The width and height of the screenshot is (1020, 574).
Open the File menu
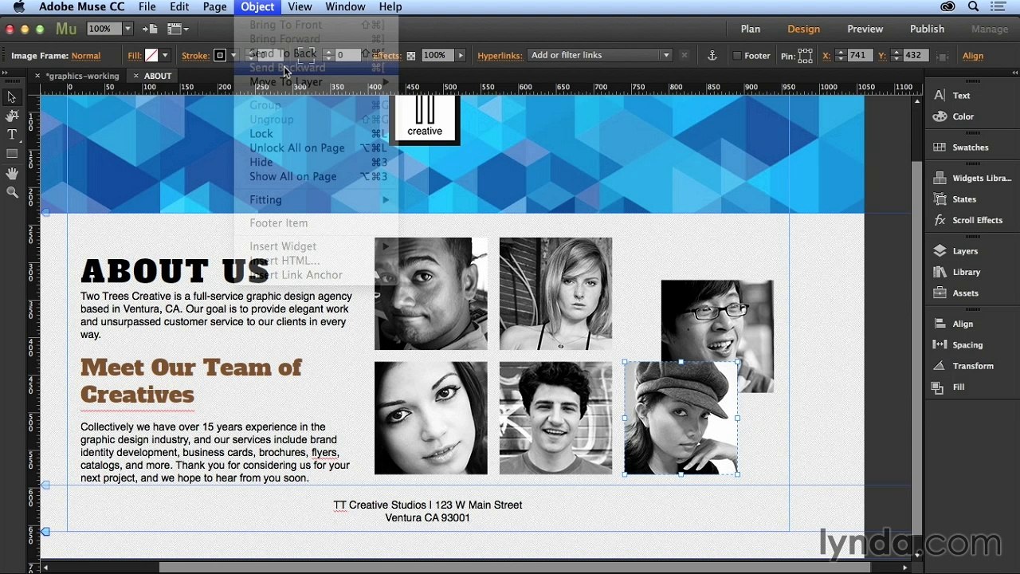click(147, 6)
